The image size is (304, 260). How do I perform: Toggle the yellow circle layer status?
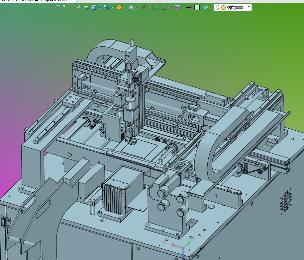[223, 7]
